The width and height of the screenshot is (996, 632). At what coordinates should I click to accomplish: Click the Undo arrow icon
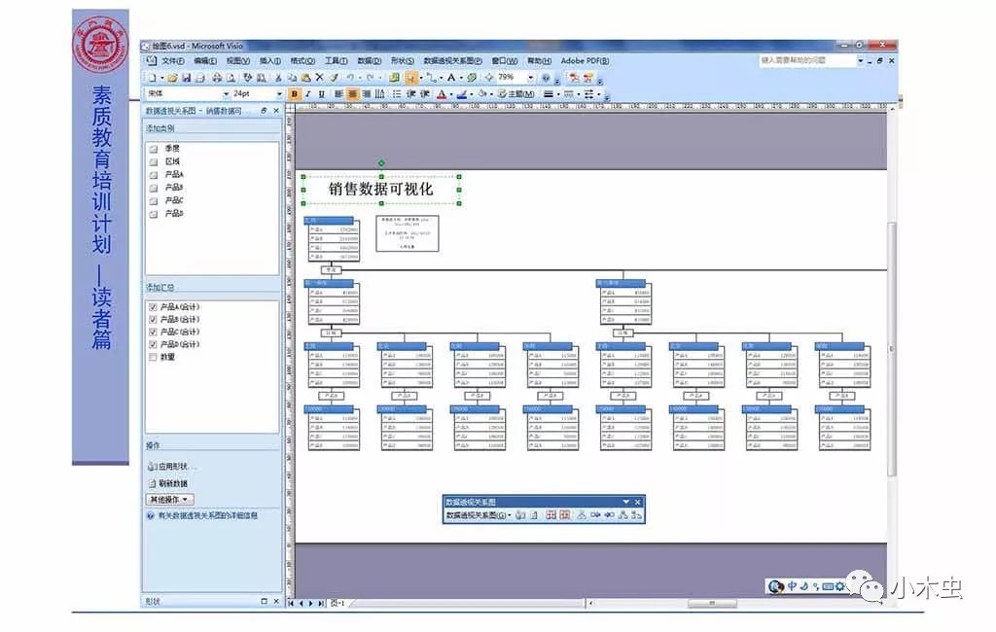tap(350, 78)
